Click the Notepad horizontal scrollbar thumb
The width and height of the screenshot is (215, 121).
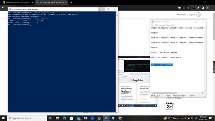[164, 93]
